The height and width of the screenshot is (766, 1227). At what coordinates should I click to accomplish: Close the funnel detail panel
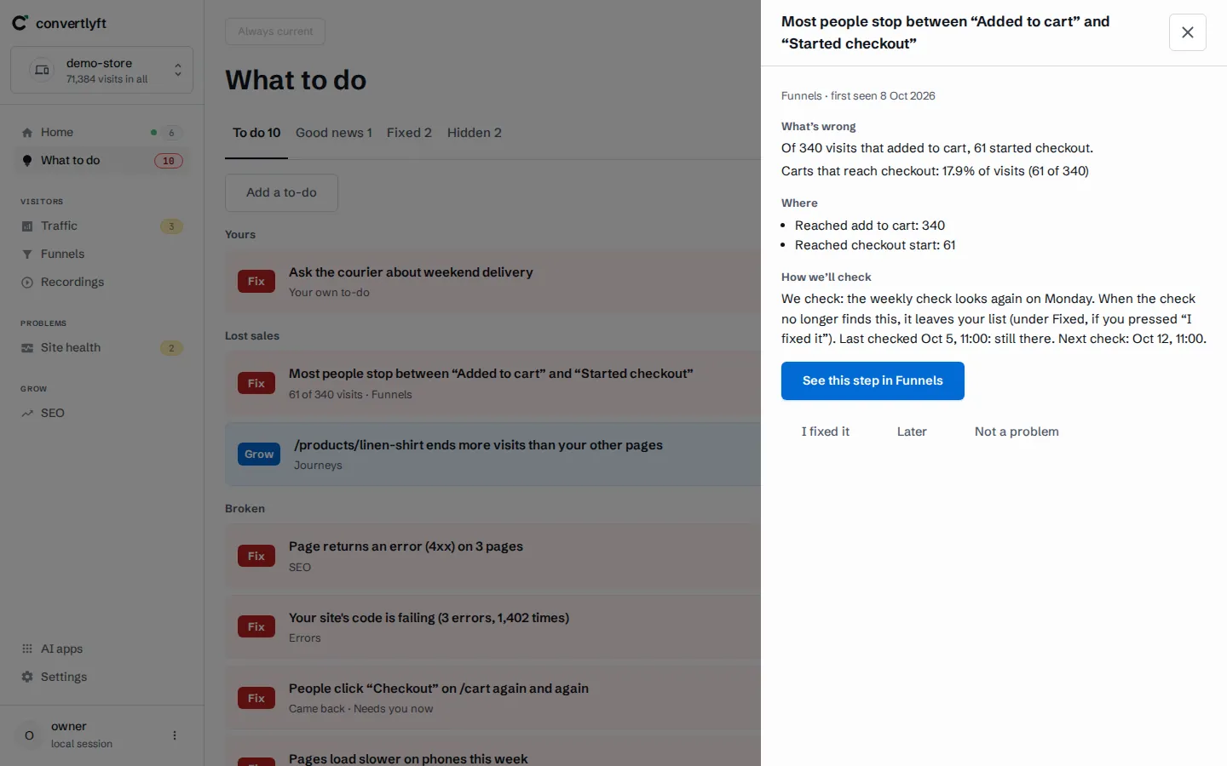tap(1188, 32)
